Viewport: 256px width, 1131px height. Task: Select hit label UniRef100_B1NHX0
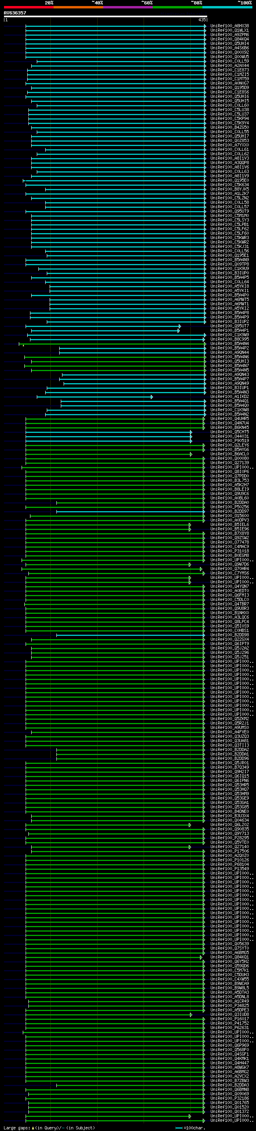(229, 613)
